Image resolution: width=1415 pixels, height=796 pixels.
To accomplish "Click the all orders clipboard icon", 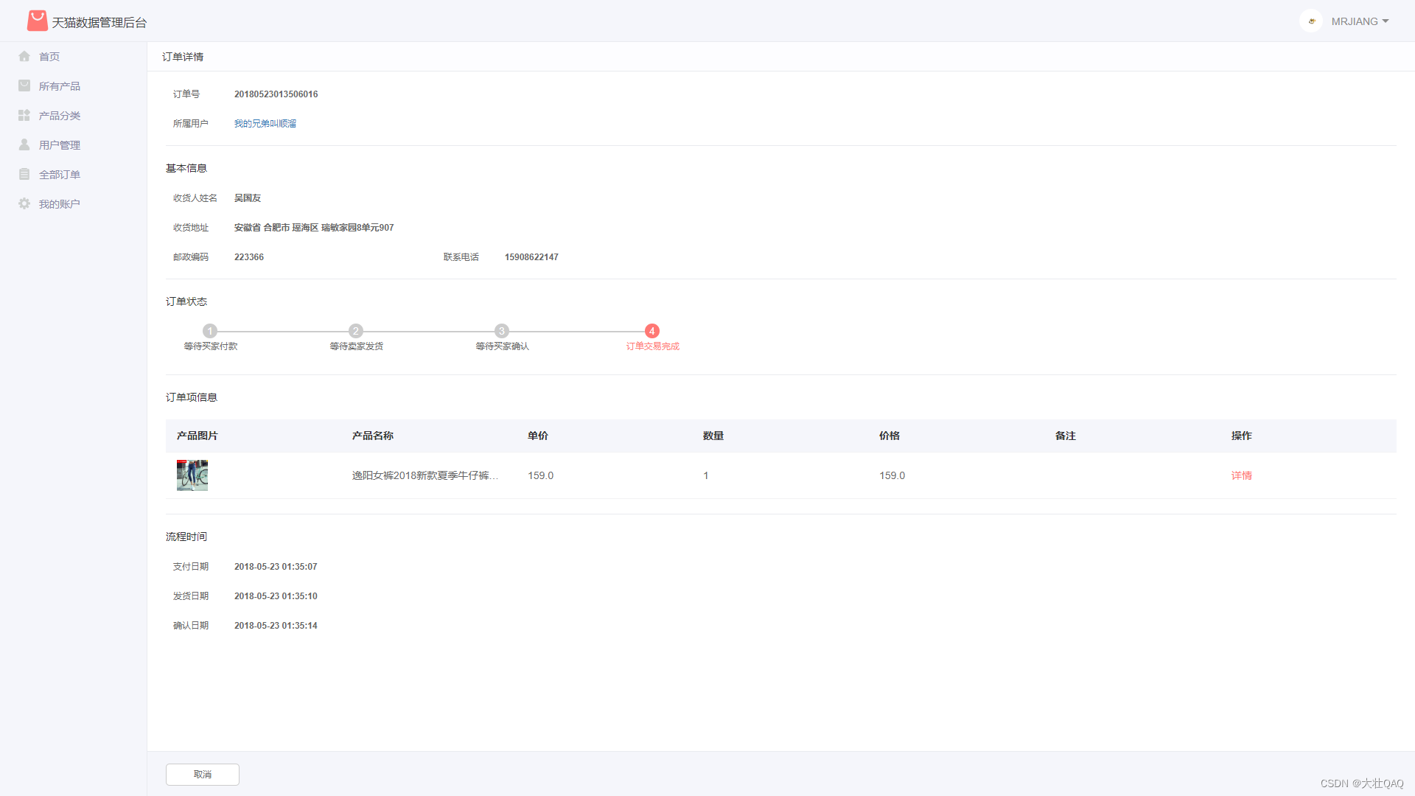I will coord(24,175).
